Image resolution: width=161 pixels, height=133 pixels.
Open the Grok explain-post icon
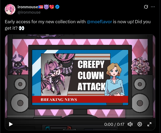click(x=146, y=7)
